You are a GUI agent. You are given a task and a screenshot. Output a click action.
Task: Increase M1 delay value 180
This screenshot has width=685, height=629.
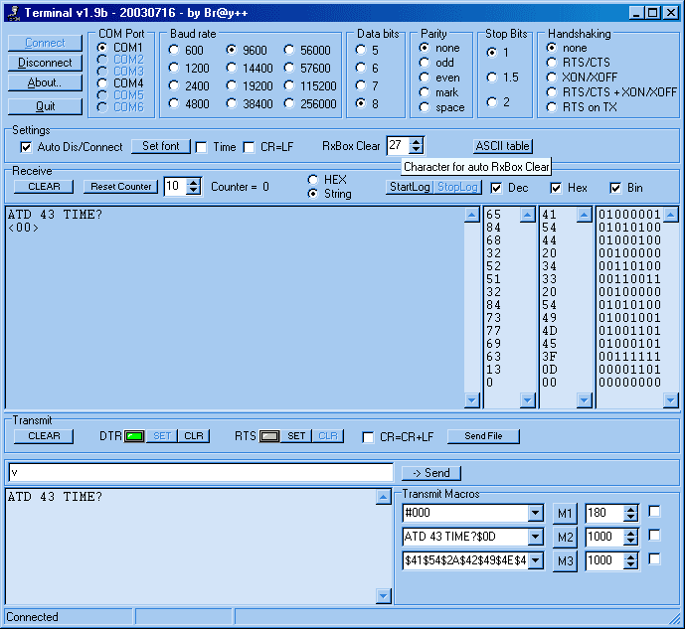pos(630,509)
